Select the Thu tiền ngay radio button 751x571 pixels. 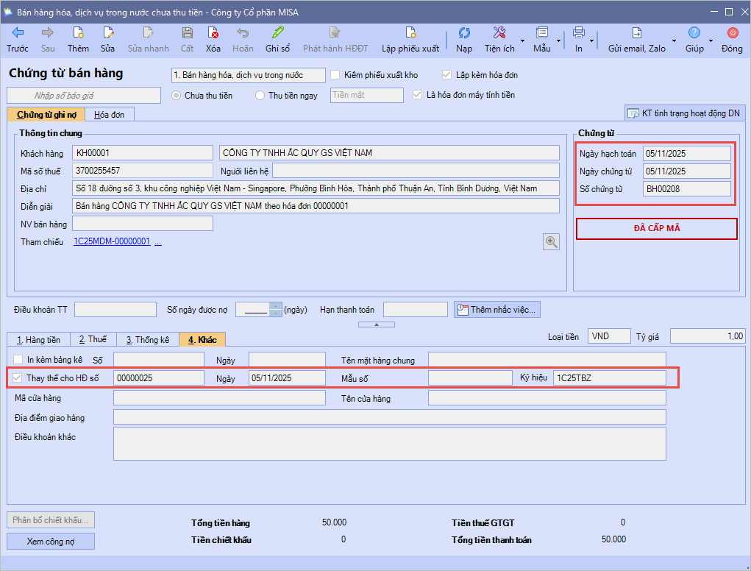[x=260, y=95]
